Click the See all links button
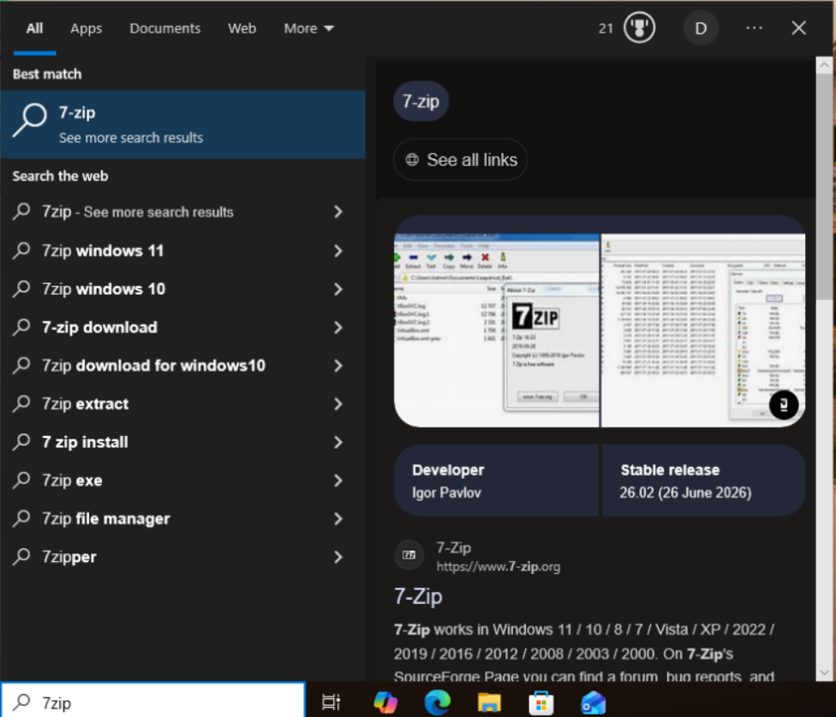Image resolution: width=836 pixels, height=717 pixels. click(x=461, y=159)
